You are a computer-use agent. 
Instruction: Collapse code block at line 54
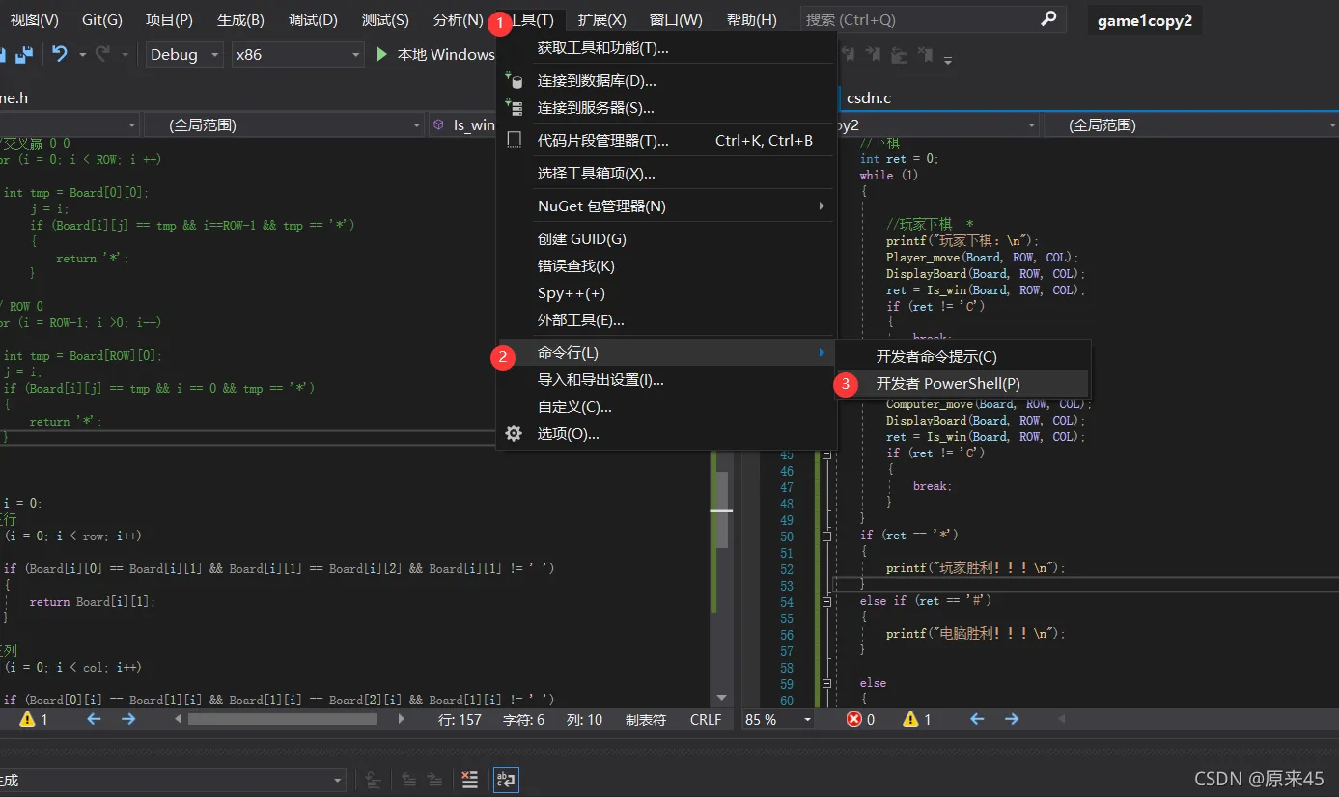pyautogui.click(x=826, y=601)
